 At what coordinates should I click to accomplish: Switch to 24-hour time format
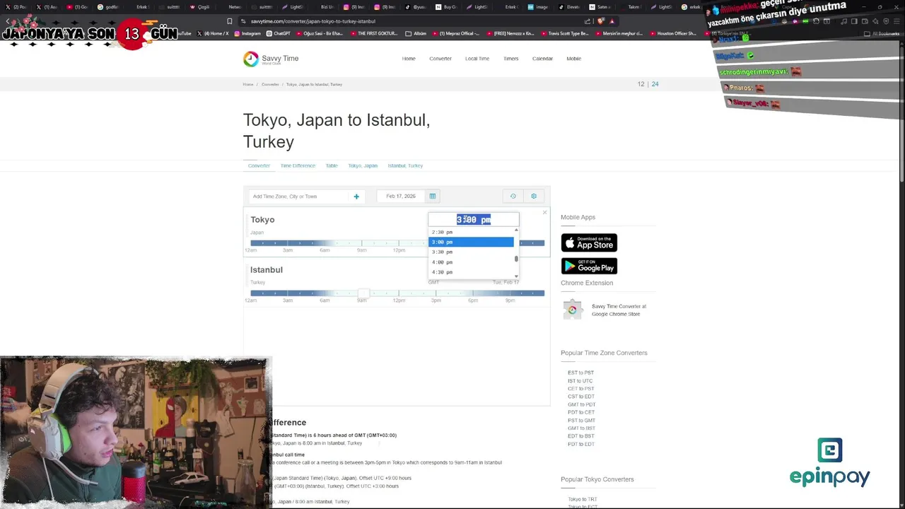coord(655,84)
